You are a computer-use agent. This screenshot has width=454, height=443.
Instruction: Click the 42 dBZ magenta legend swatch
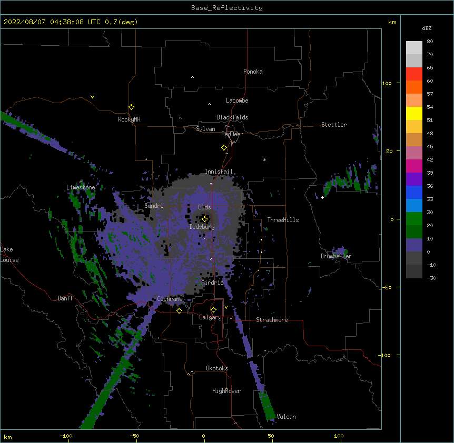click(x=414, y=166)
